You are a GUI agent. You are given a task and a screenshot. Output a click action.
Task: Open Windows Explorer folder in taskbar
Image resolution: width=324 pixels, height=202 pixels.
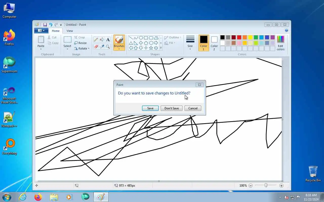coord(54,197)
